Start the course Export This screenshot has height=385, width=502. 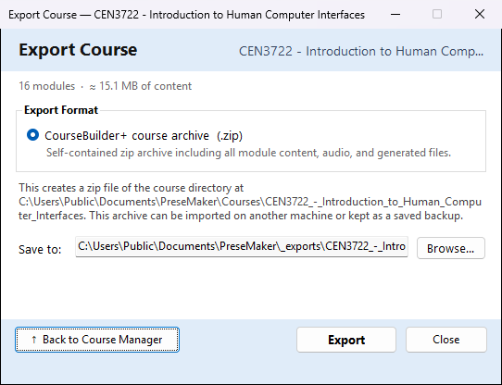pos(346,340)
